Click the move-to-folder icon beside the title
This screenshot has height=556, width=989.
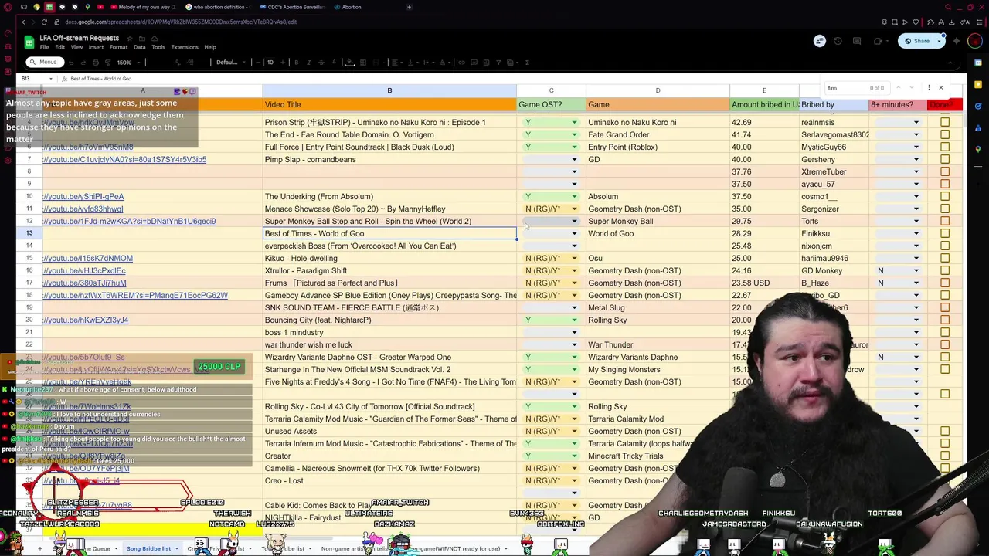coord(142,39)
